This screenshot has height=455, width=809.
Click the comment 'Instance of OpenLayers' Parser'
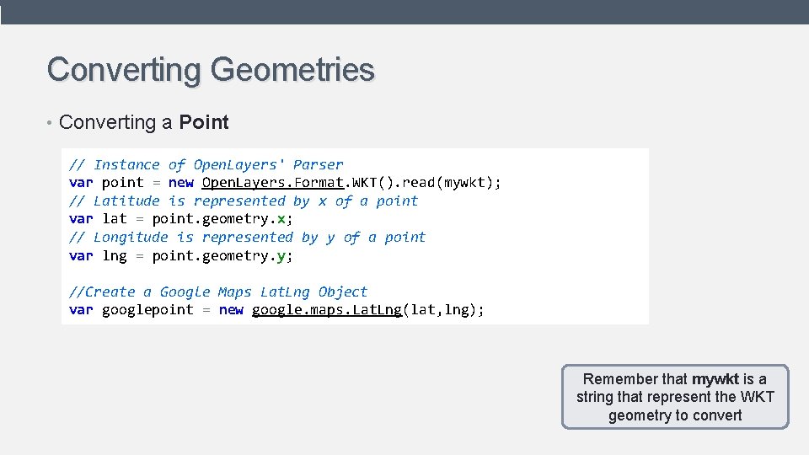pos(206,165)
